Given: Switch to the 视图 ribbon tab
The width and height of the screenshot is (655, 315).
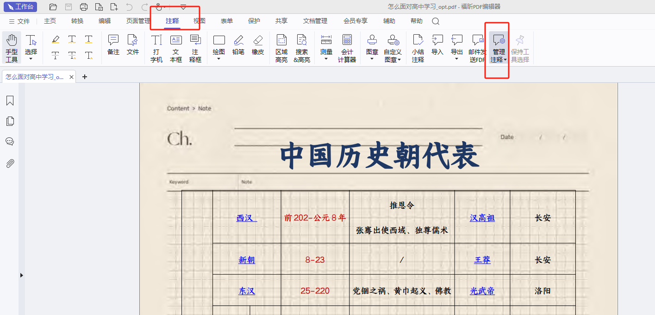Looking at the screenshot, I should coord(200,21).
